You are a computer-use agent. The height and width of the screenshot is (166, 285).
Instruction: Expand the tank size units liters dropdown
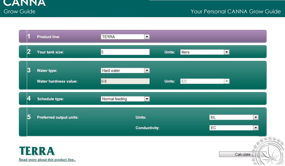(x=205, y=52)
